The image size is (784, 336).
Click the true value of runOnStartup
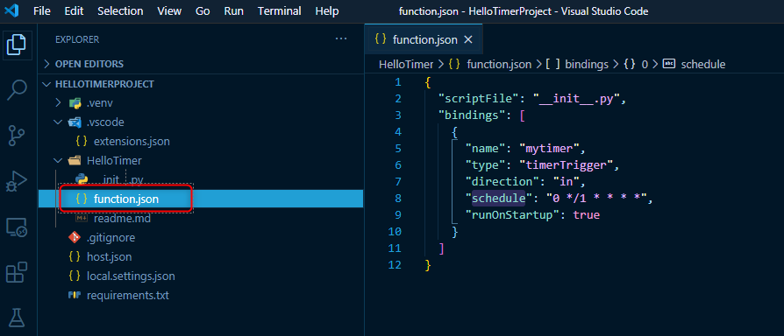point(586,215)
